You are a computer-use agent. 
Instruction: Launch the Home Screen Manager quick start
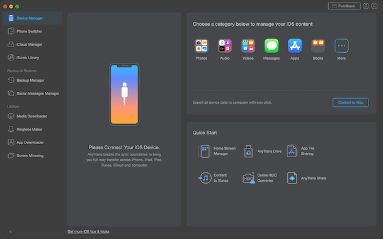[x=217, y=151]
